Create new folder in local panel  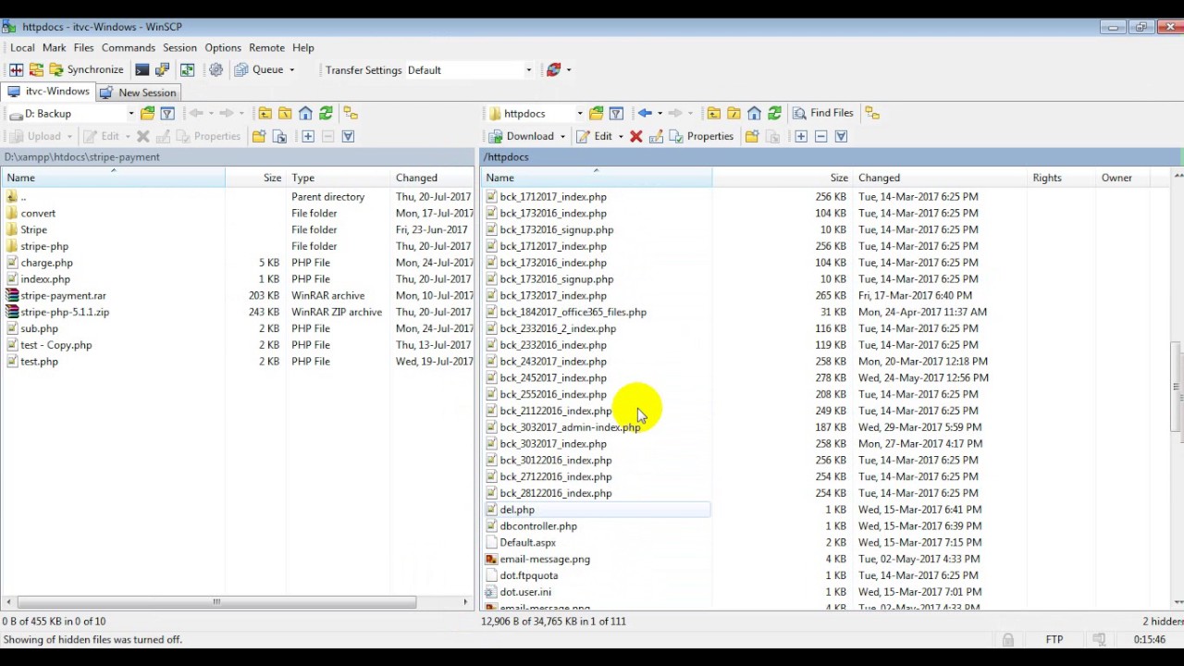pyautogui.click(x=259, y=136)
